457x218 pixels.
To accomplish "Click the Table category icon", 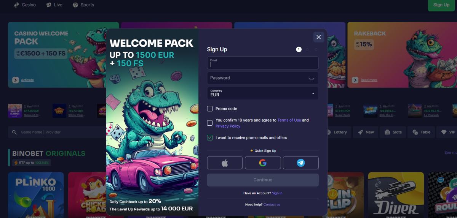I will coord(416,132).
